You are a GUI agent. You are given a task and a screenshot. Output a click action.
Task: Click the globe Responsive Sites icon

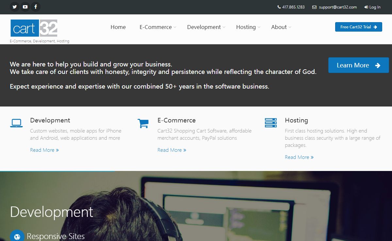(17, 236)
